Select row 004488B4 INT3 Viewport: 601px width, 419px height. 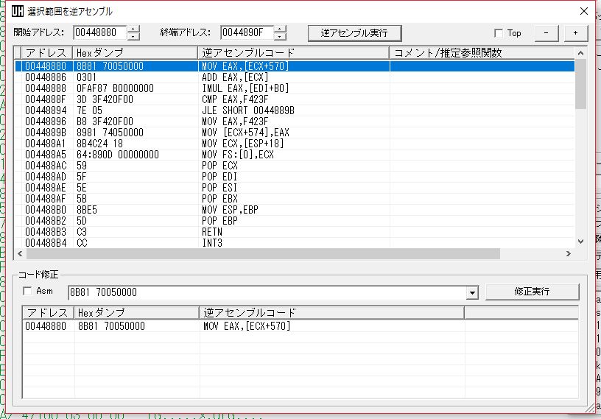click(x=295, y=243)
